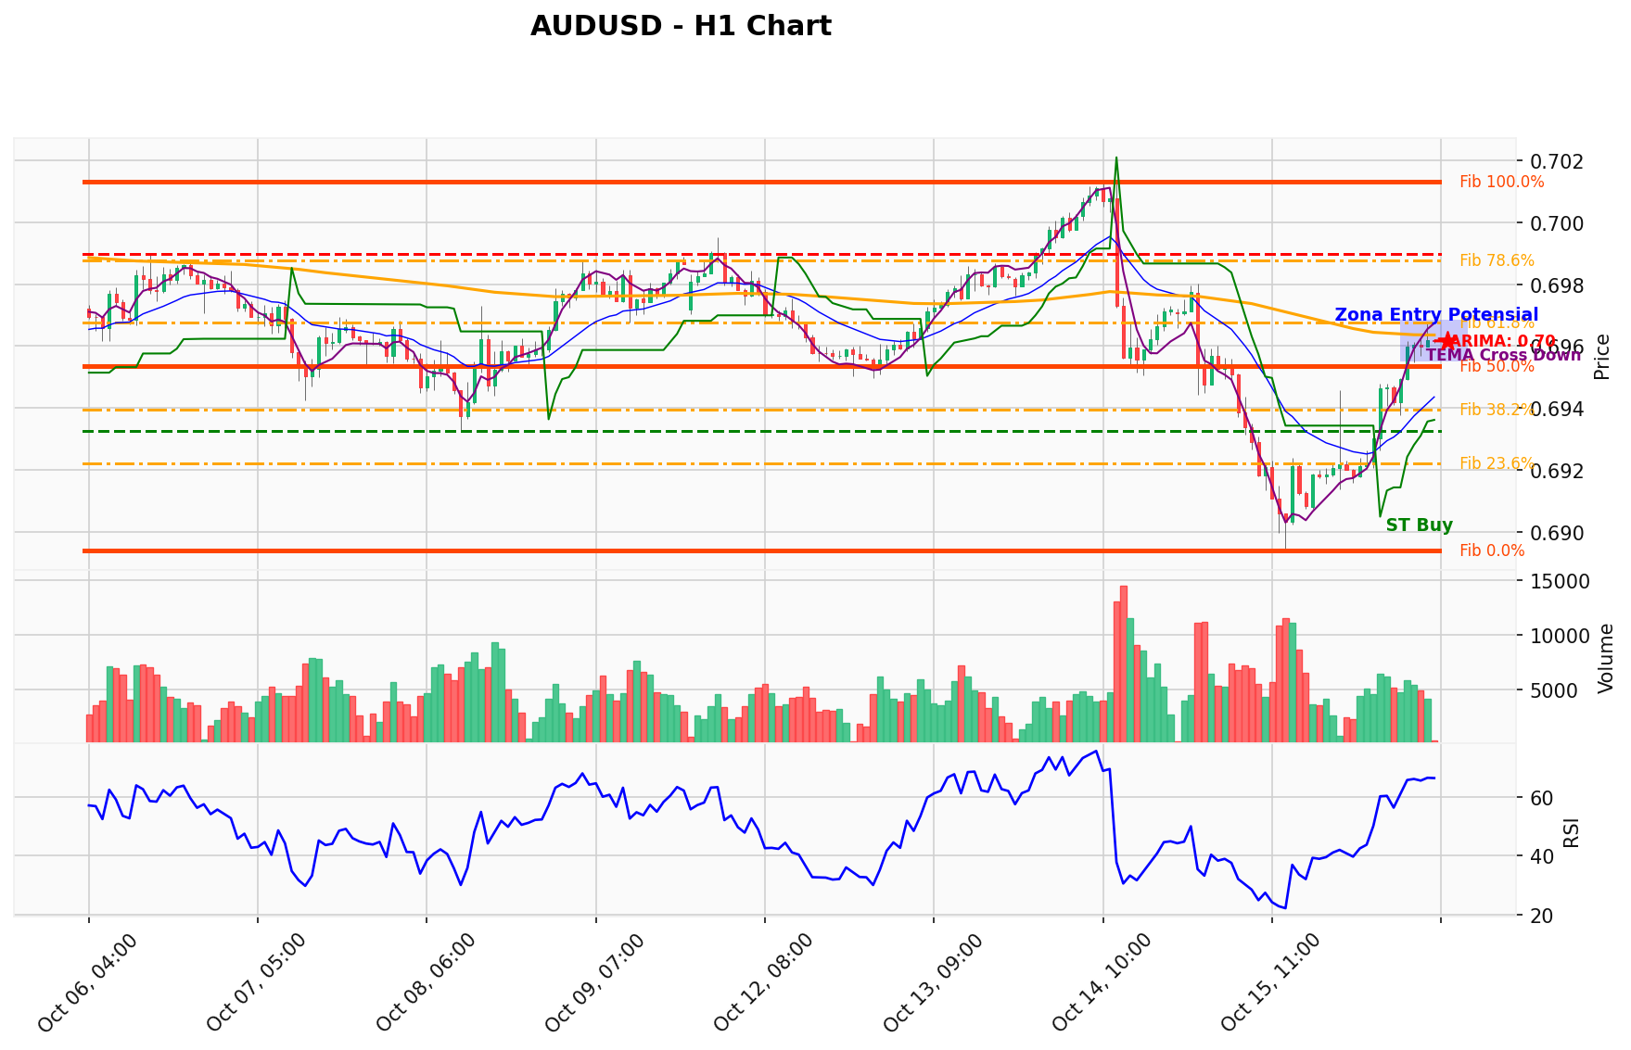Click the 'Zona Entry Potensial' annotation
Viewport: 1631px width, 1050px height.
1436,315
